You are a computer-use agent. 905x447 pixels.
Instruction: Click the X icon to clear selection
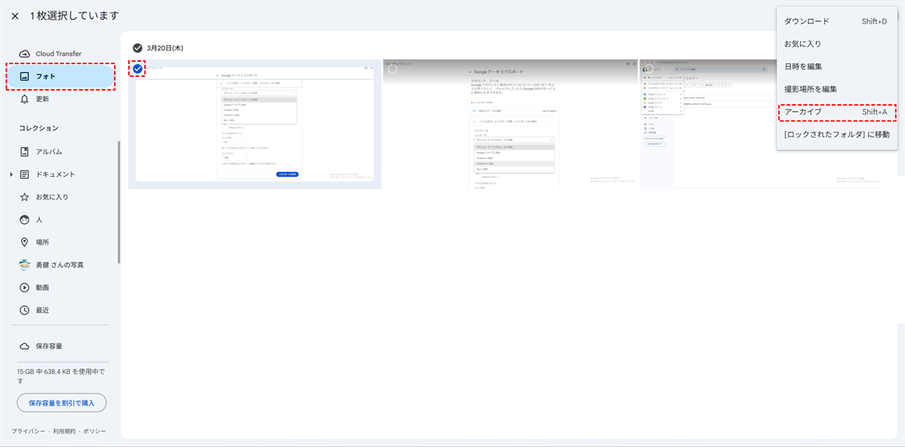pos(15,16)
